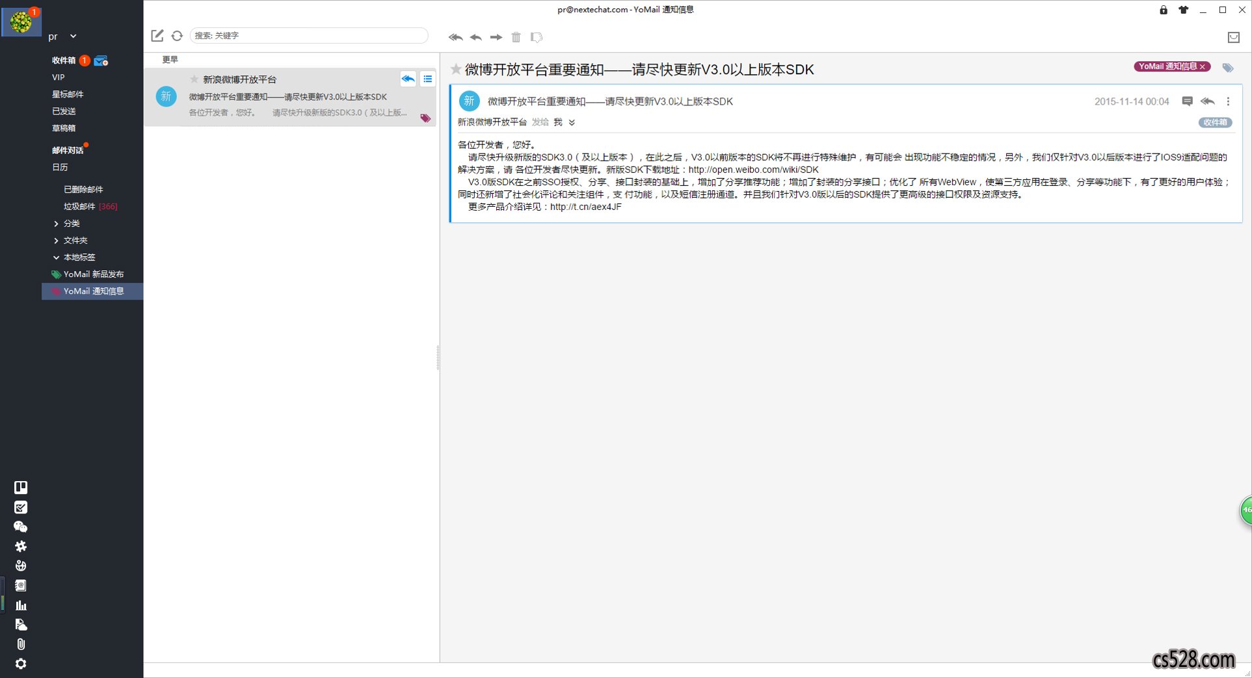Open the Slack hashtag icon in sidebar
Viewport: 1252px width, 678px height.
pyautogui.click(x=21, y=546)
